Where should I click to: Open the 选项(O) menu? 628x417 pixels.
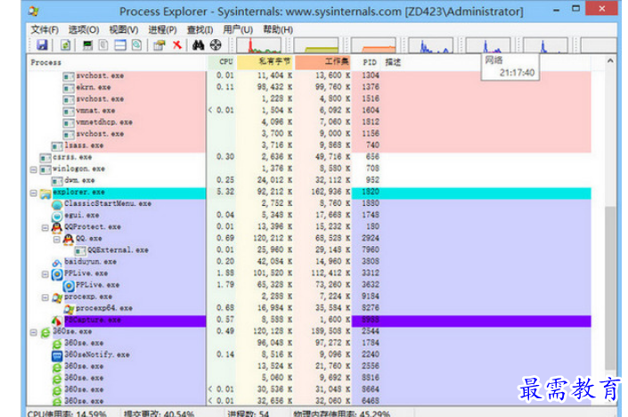tap(84, 29)
